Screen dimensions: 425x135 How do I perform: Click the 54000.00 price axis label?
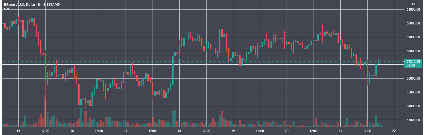(x=413, y=106)
